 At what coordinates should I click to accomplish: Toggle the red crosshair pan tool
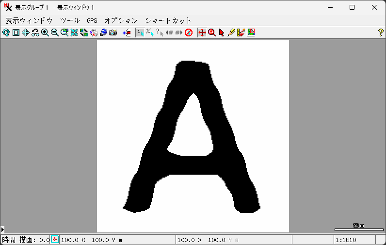(x=202, y=33)
